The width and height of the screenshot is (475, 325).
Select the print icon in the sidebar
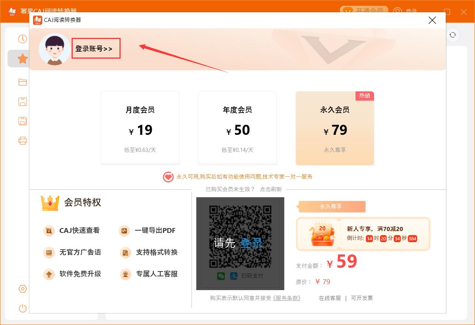pyautogui.click(x=22, y=140)
